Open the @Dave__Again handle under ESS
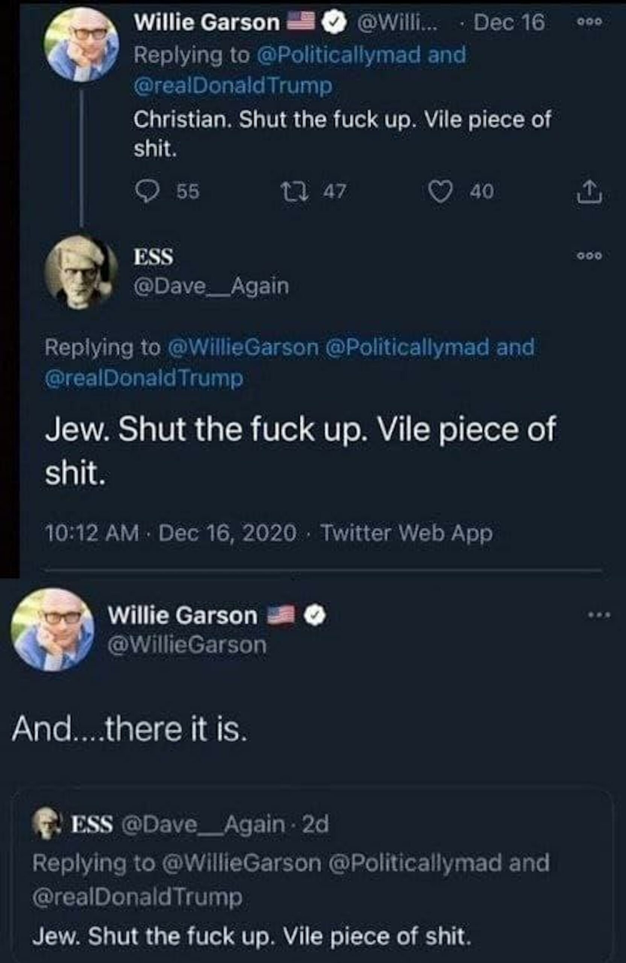Screen dimensions: 626x963 click(211, 287)
